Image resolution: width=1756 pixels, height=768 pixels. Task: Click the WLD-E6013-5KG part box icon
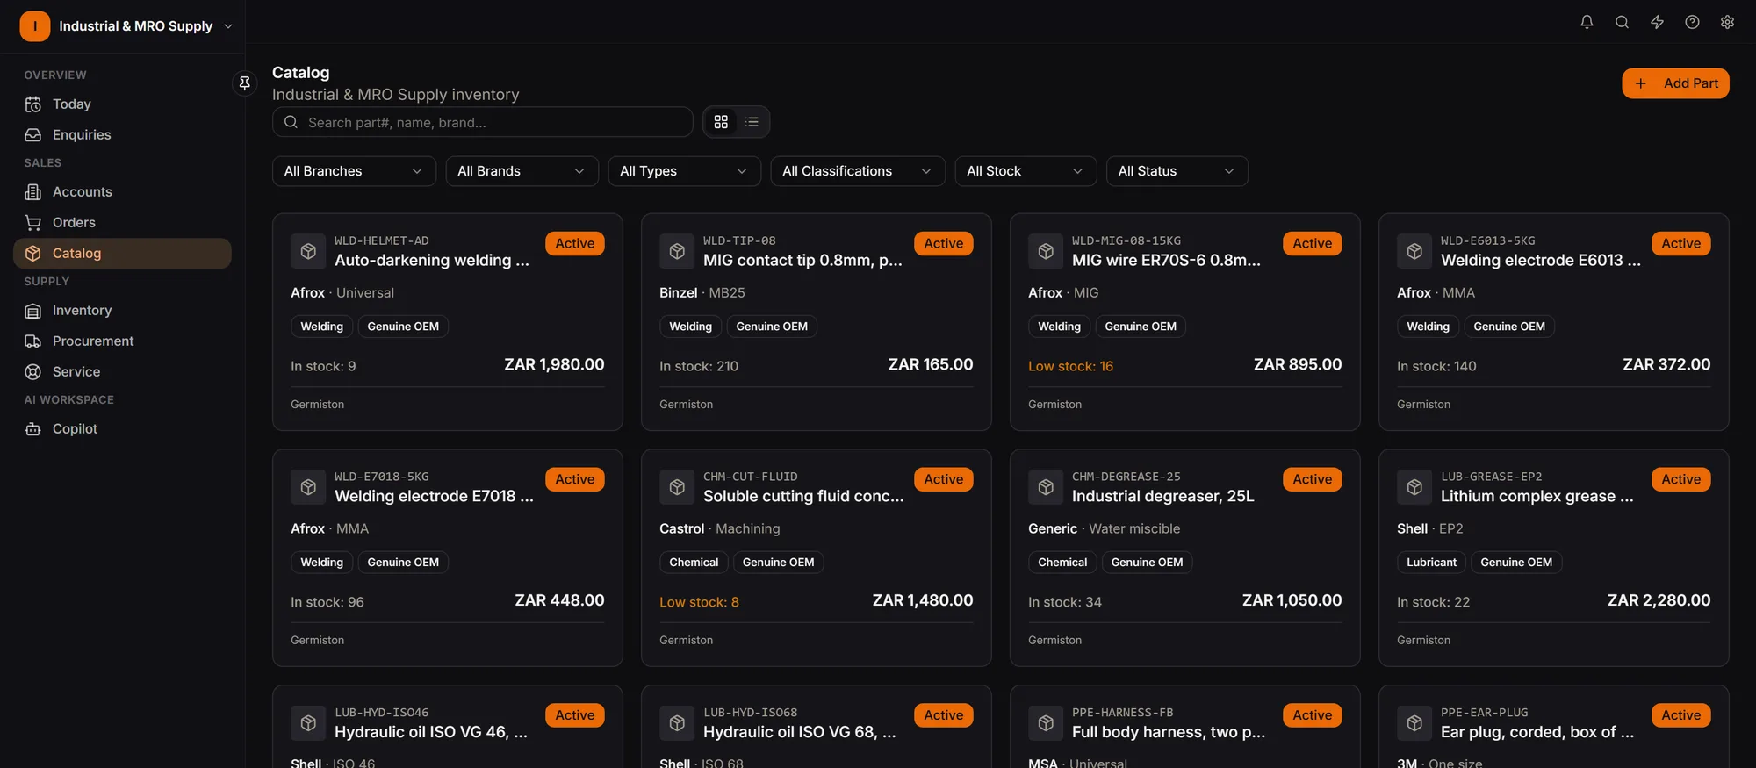point(1414,251)
